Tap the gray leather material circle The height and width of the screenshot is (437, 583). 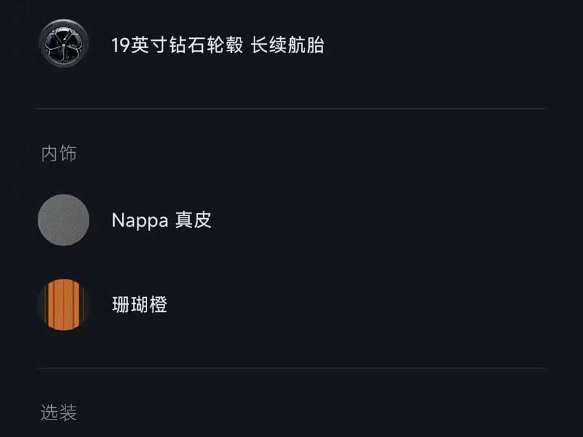coord(63,220)
